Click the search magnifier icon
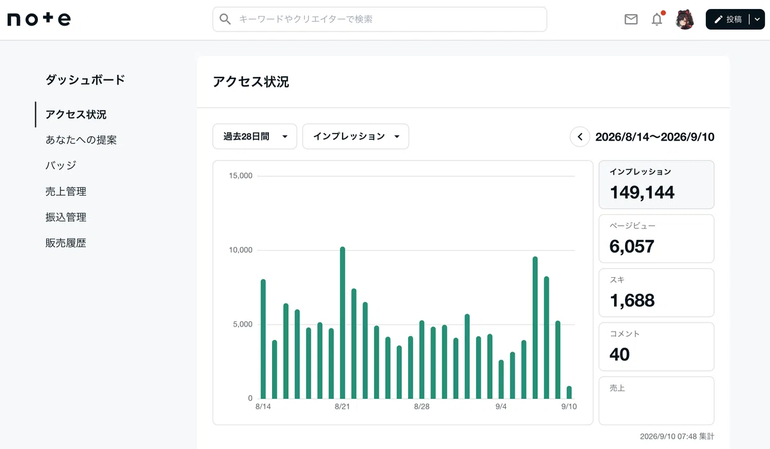Viewport: 770px width, 449px height. [225, 19]
